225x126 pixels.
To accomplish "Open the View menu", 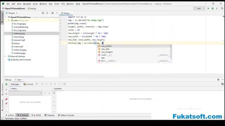I will [19, 4].
